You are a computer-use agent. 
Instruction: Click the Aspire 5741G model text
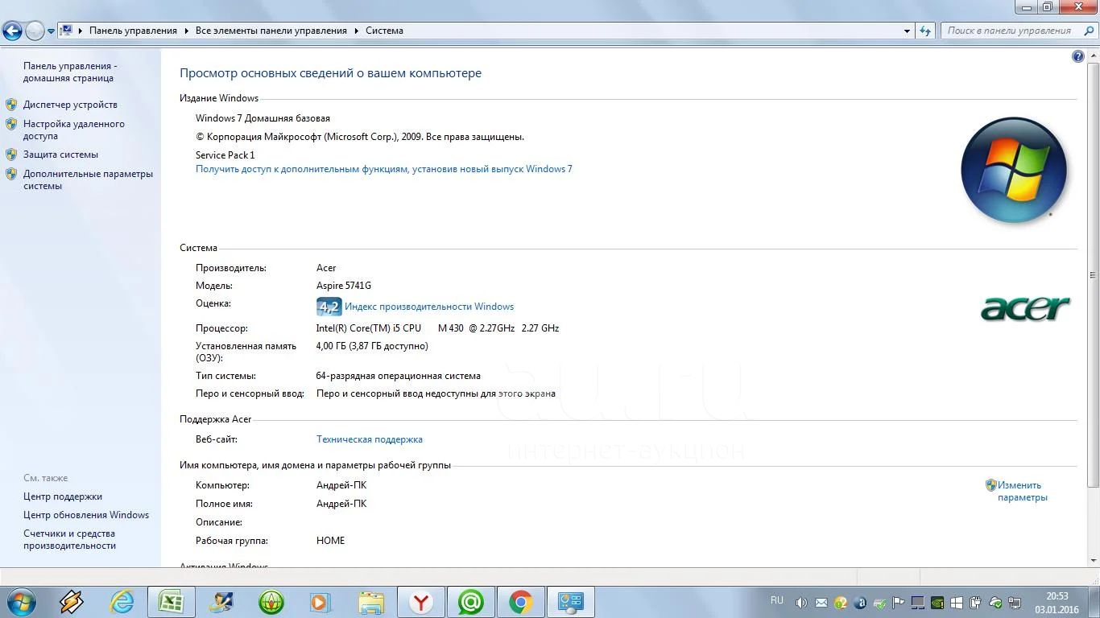click(x=344, y=286)
